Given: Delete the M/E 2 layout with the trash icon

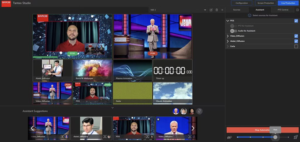Looking at the screenshot, I should (x=216, y=10).
